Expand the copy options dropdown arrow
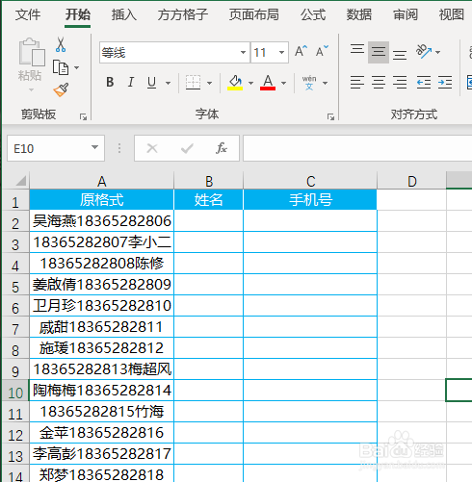The image size is (472, 482). point(76,67)
